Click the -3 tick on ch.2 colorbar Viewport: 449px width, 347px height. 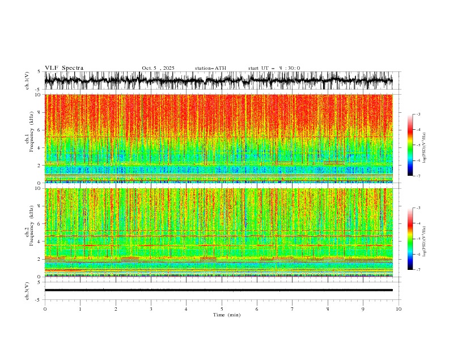pos(418,208)
